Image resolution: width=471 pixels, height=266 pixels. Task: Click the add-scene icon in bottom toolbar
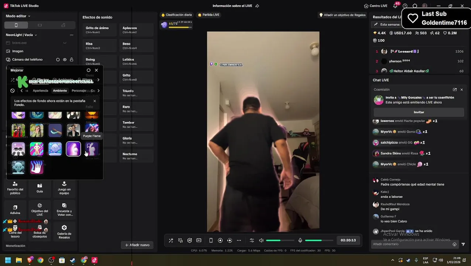pyautogui.click(x=199, y=240)
